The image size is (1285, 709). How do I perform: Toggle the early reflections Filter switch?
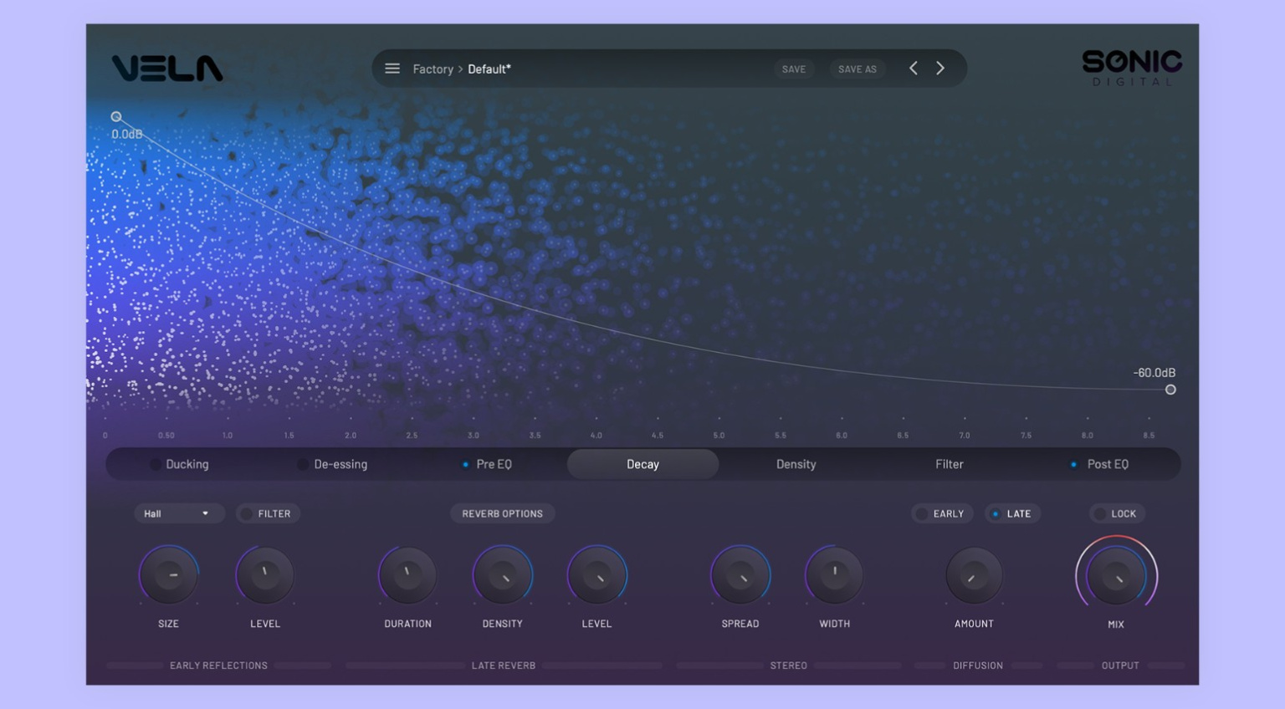(x=268, y=513)
